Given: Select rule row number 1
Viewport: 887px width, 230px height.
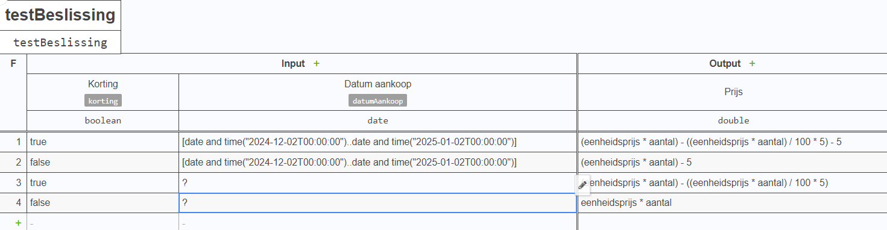Looking at the screenshot, I should (x=13, y=142).
